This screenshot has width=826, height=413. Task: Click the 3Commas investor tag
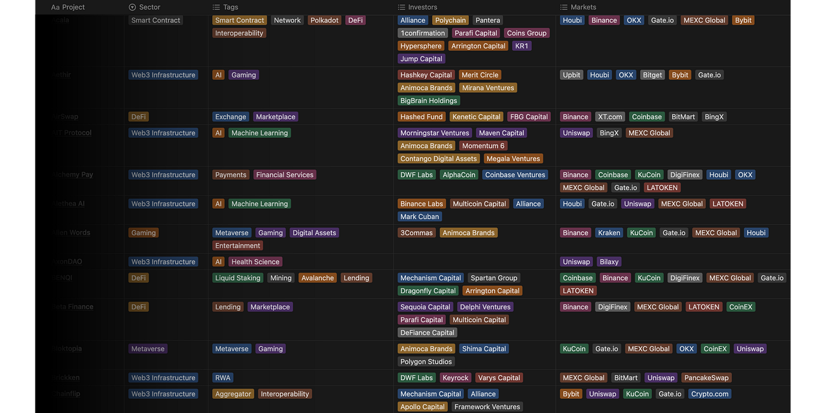coord(417,233)
